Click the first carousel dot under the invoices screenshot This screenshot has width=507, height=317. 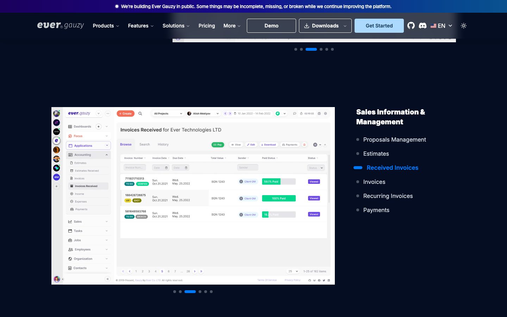click(175, 292)
